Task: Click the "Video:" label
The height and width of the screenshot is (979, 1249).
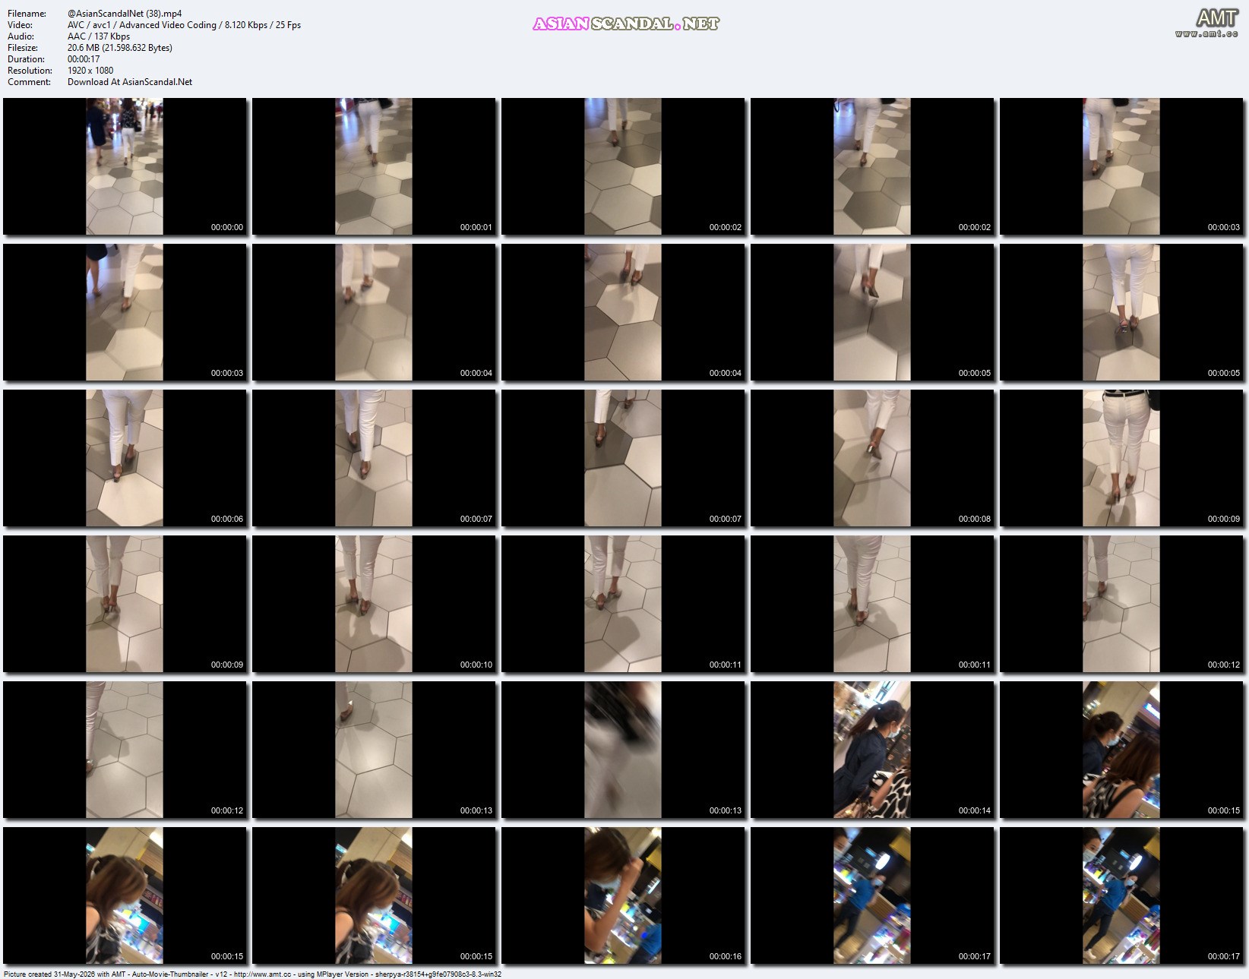Action: 20,25
